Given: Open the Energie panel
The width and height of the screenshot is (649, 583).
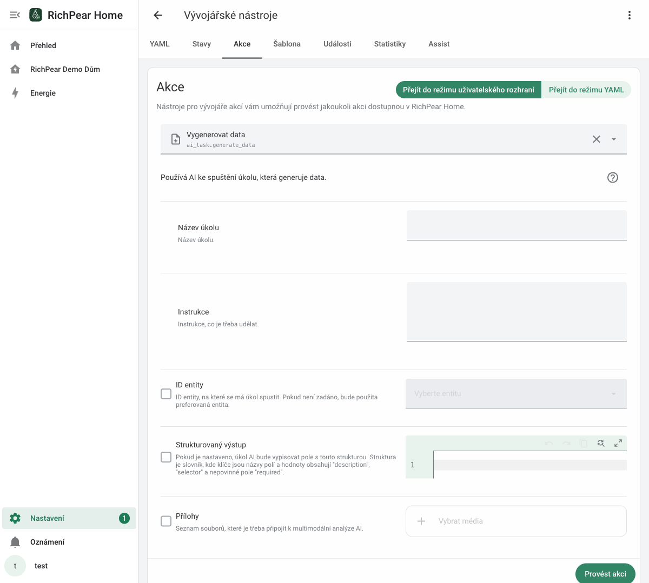Looking at the screenshot, I should coord(69,93).
